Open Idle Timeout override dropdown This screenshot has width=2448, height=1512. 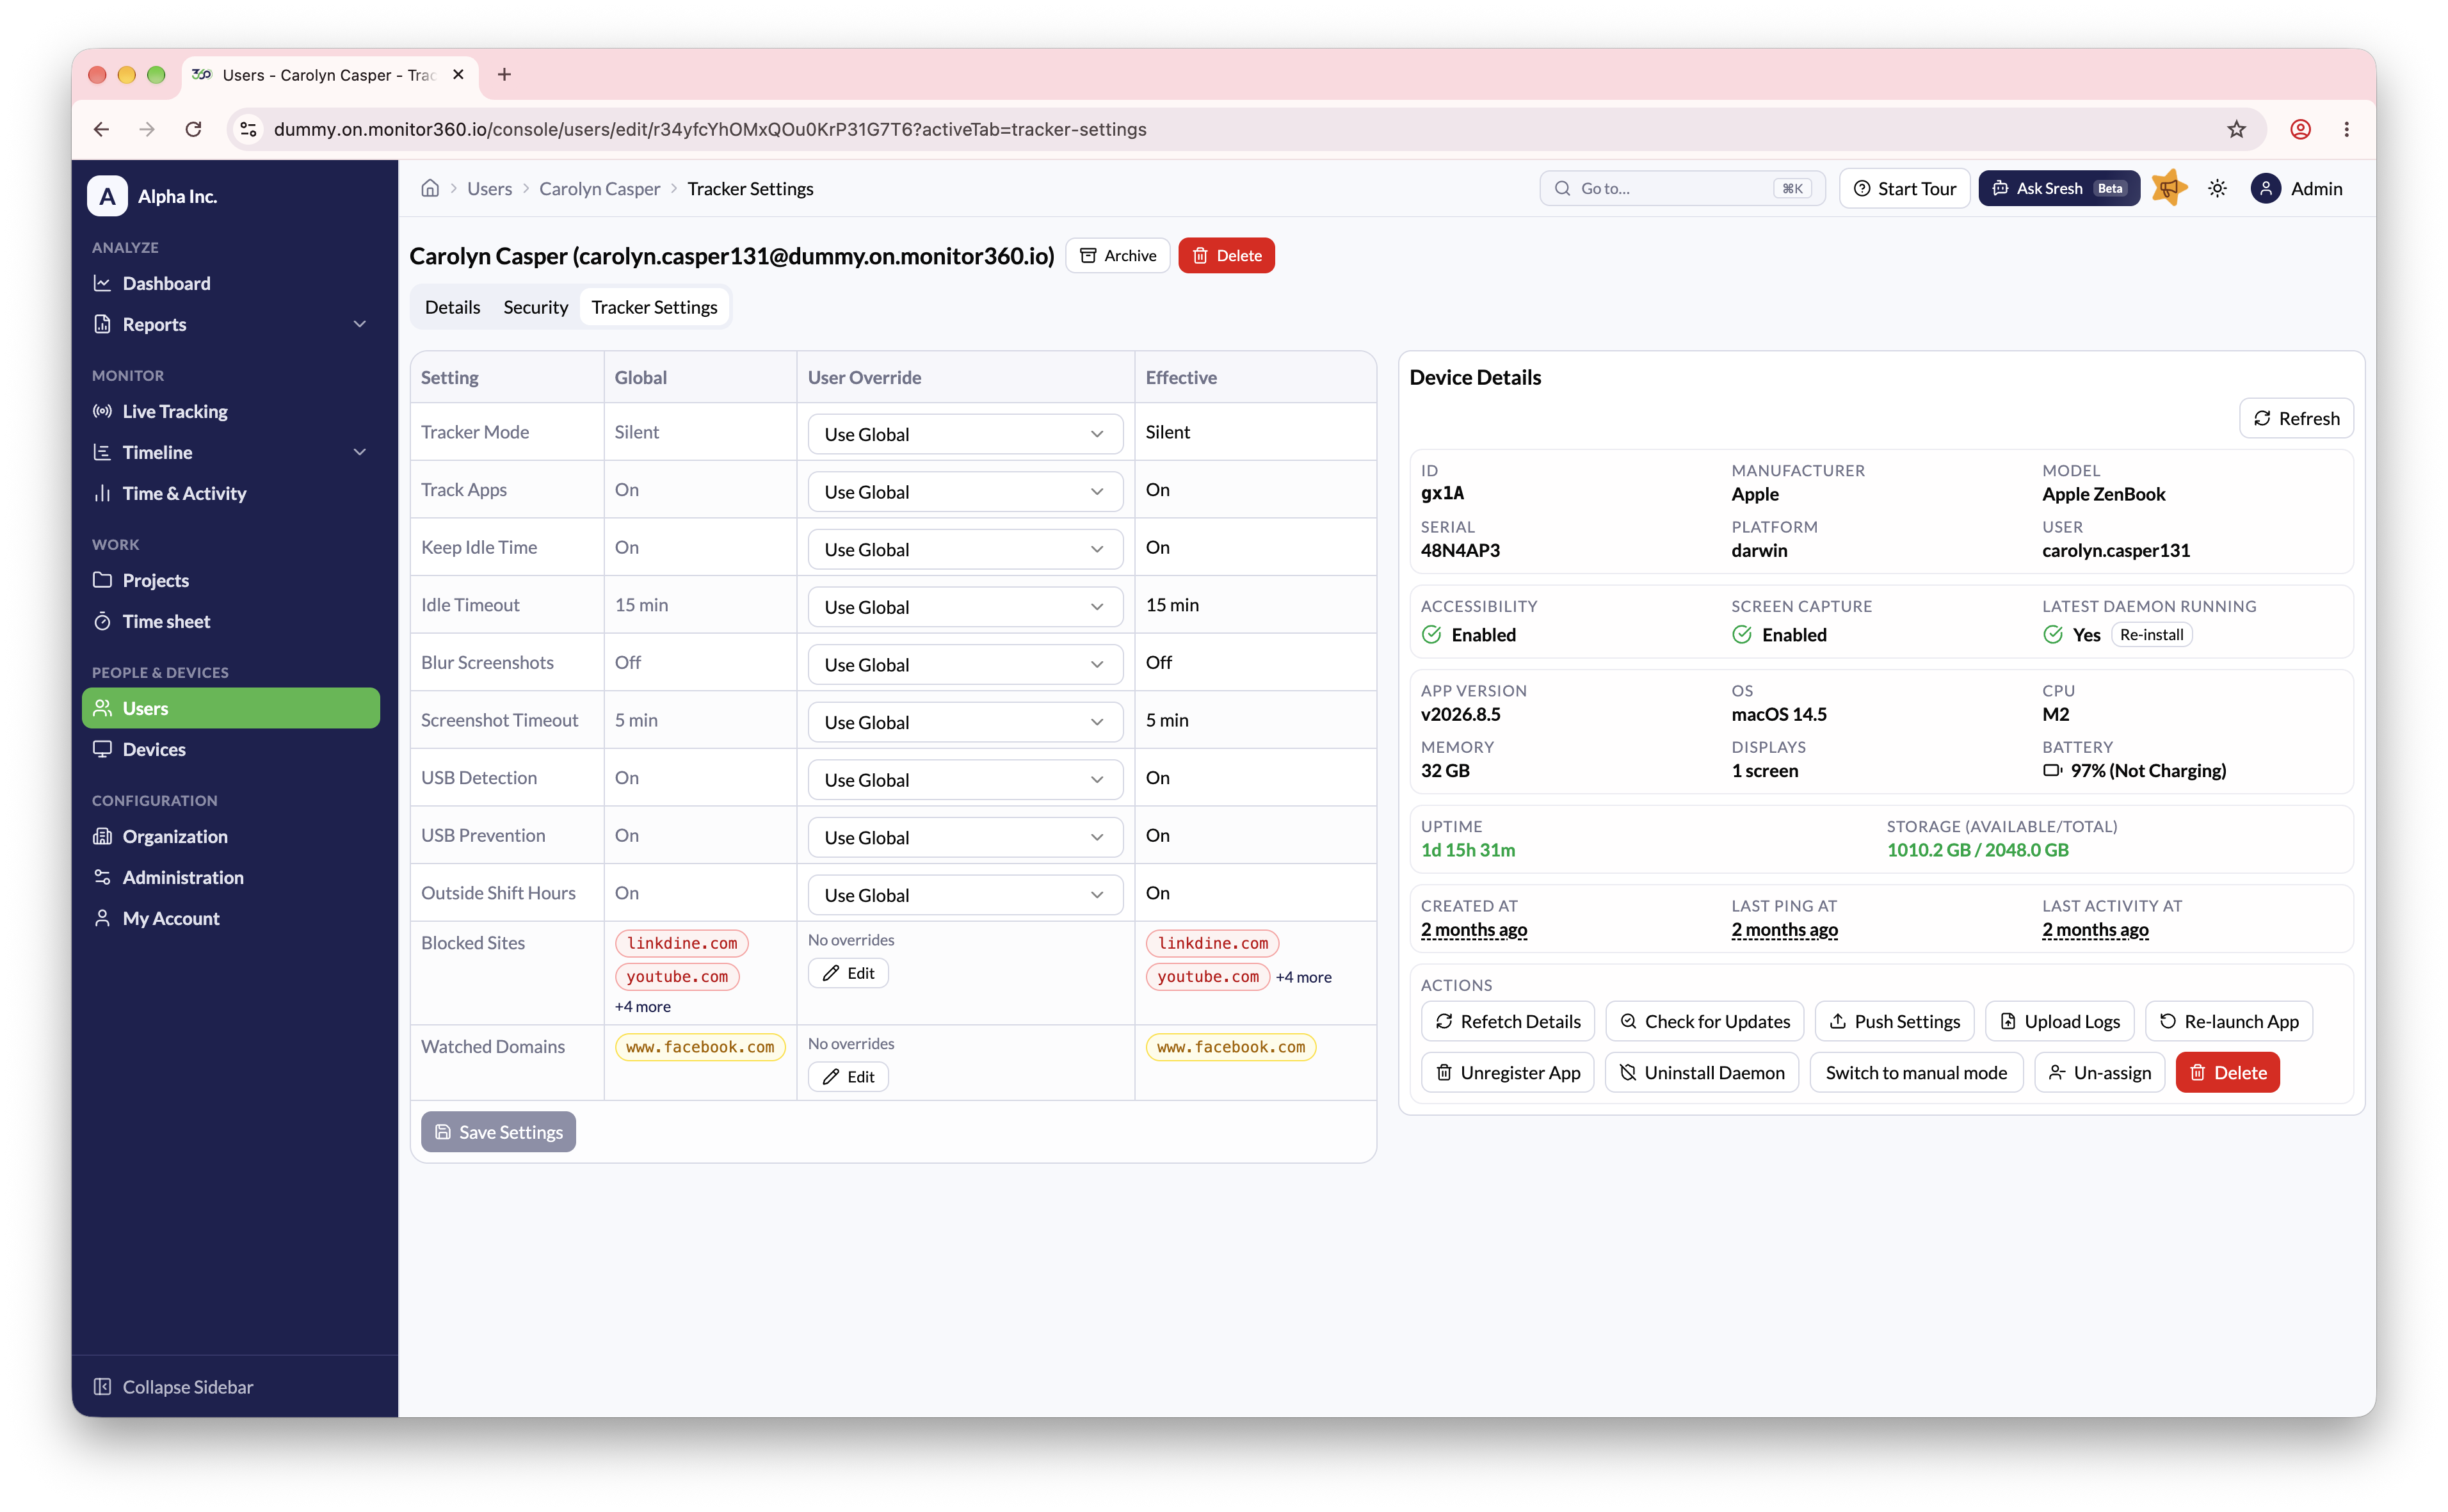(x=965, y=606)
